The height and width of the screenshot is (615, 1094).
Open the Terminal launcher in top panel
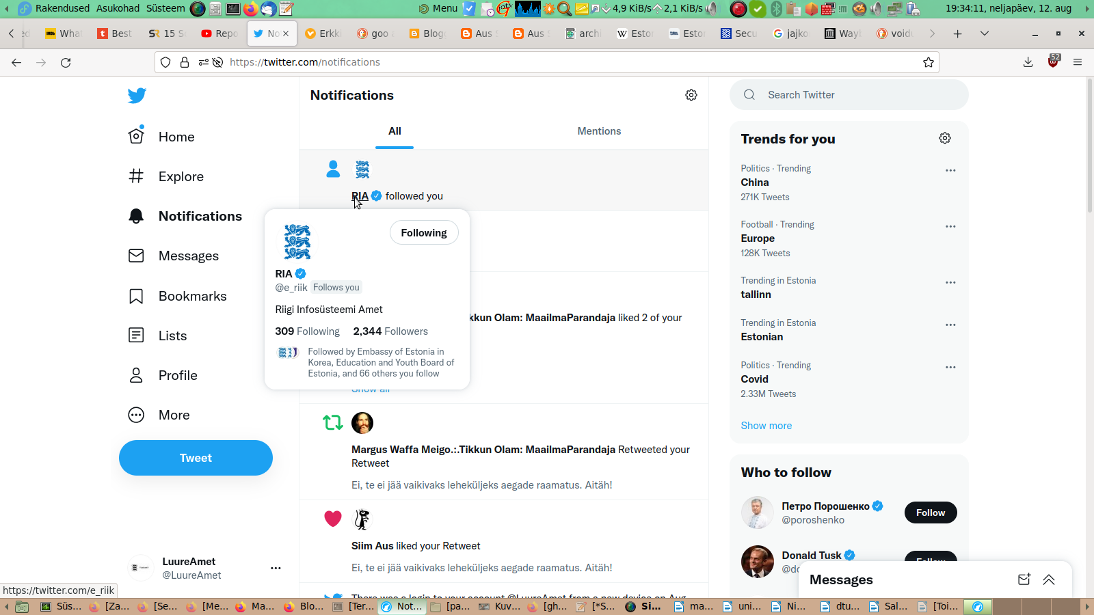click(x=233, y=9)
